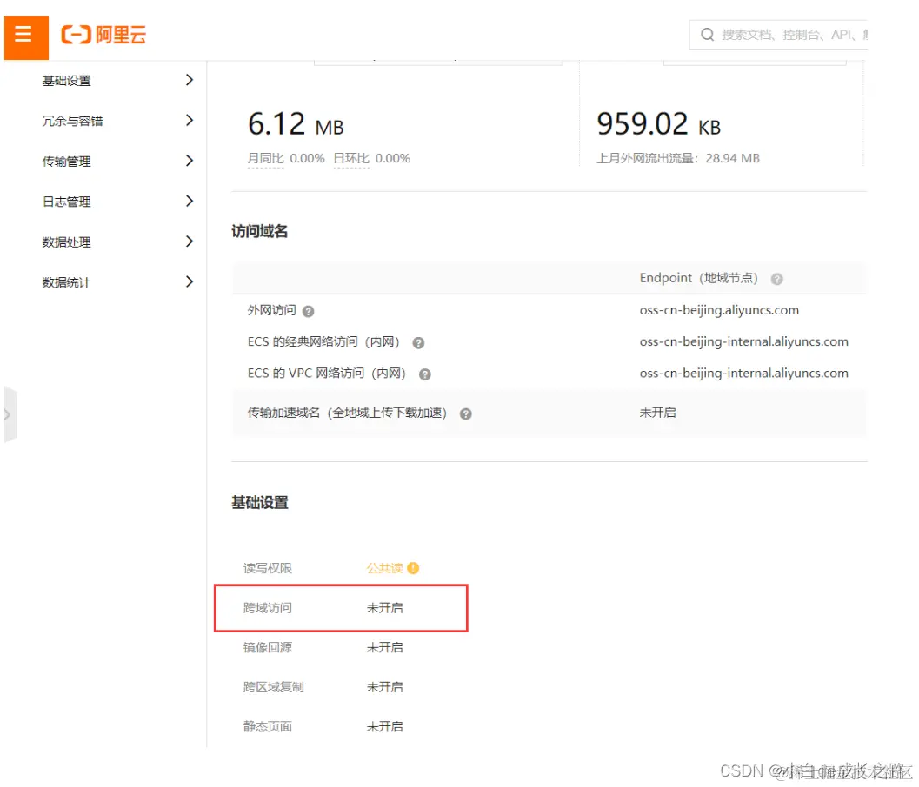Screen dimensions: 919x787
Task: Click 上月外网流出流量 28.94 MB text
Action: [678, 159]
